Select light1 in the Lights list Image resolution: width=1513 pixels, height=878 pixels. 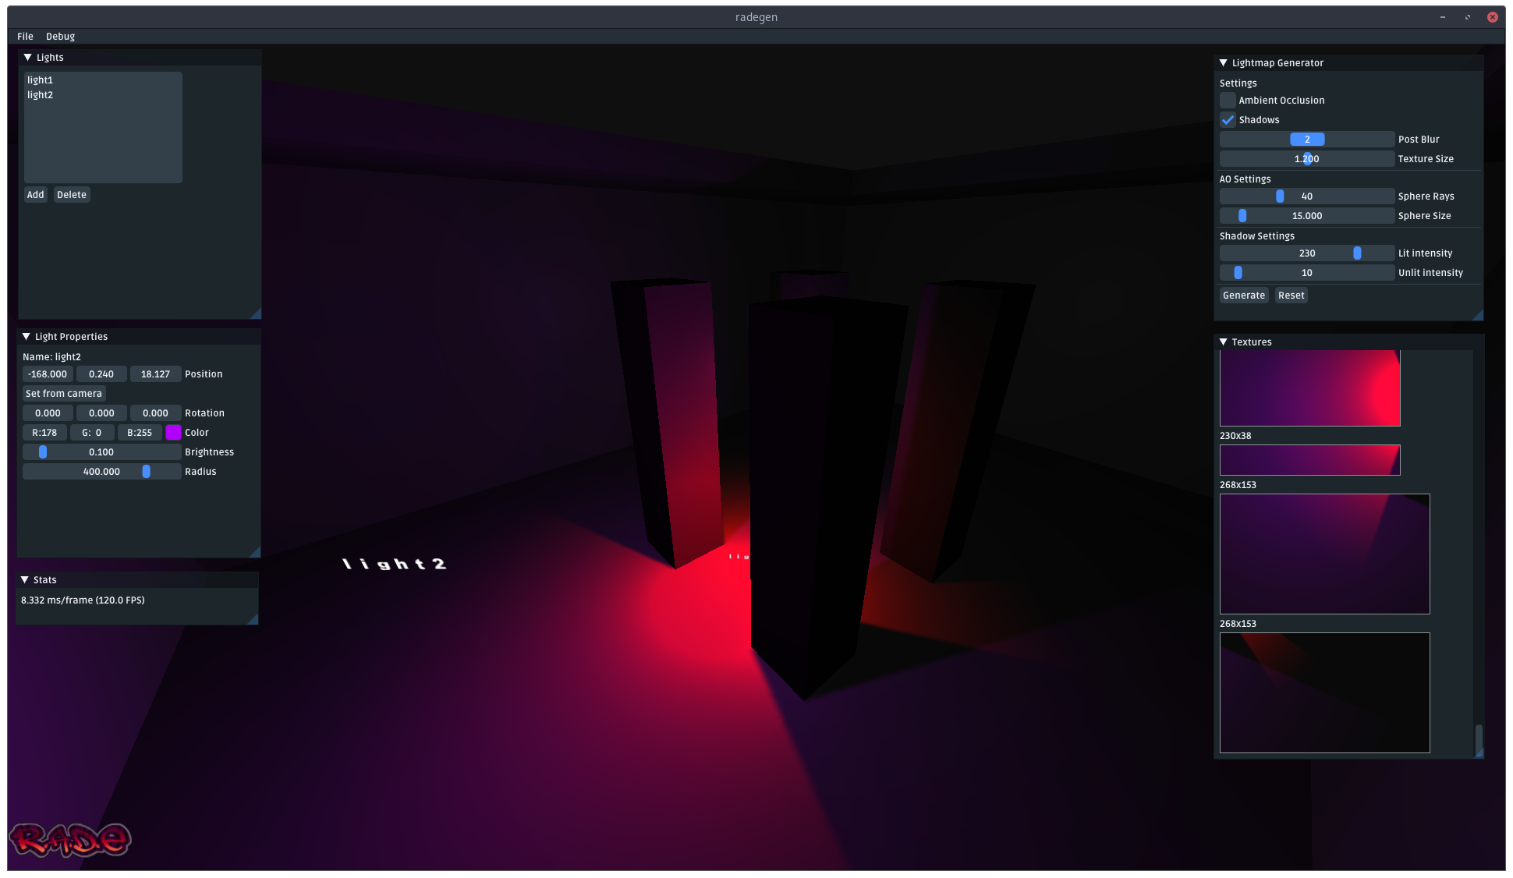40,80
